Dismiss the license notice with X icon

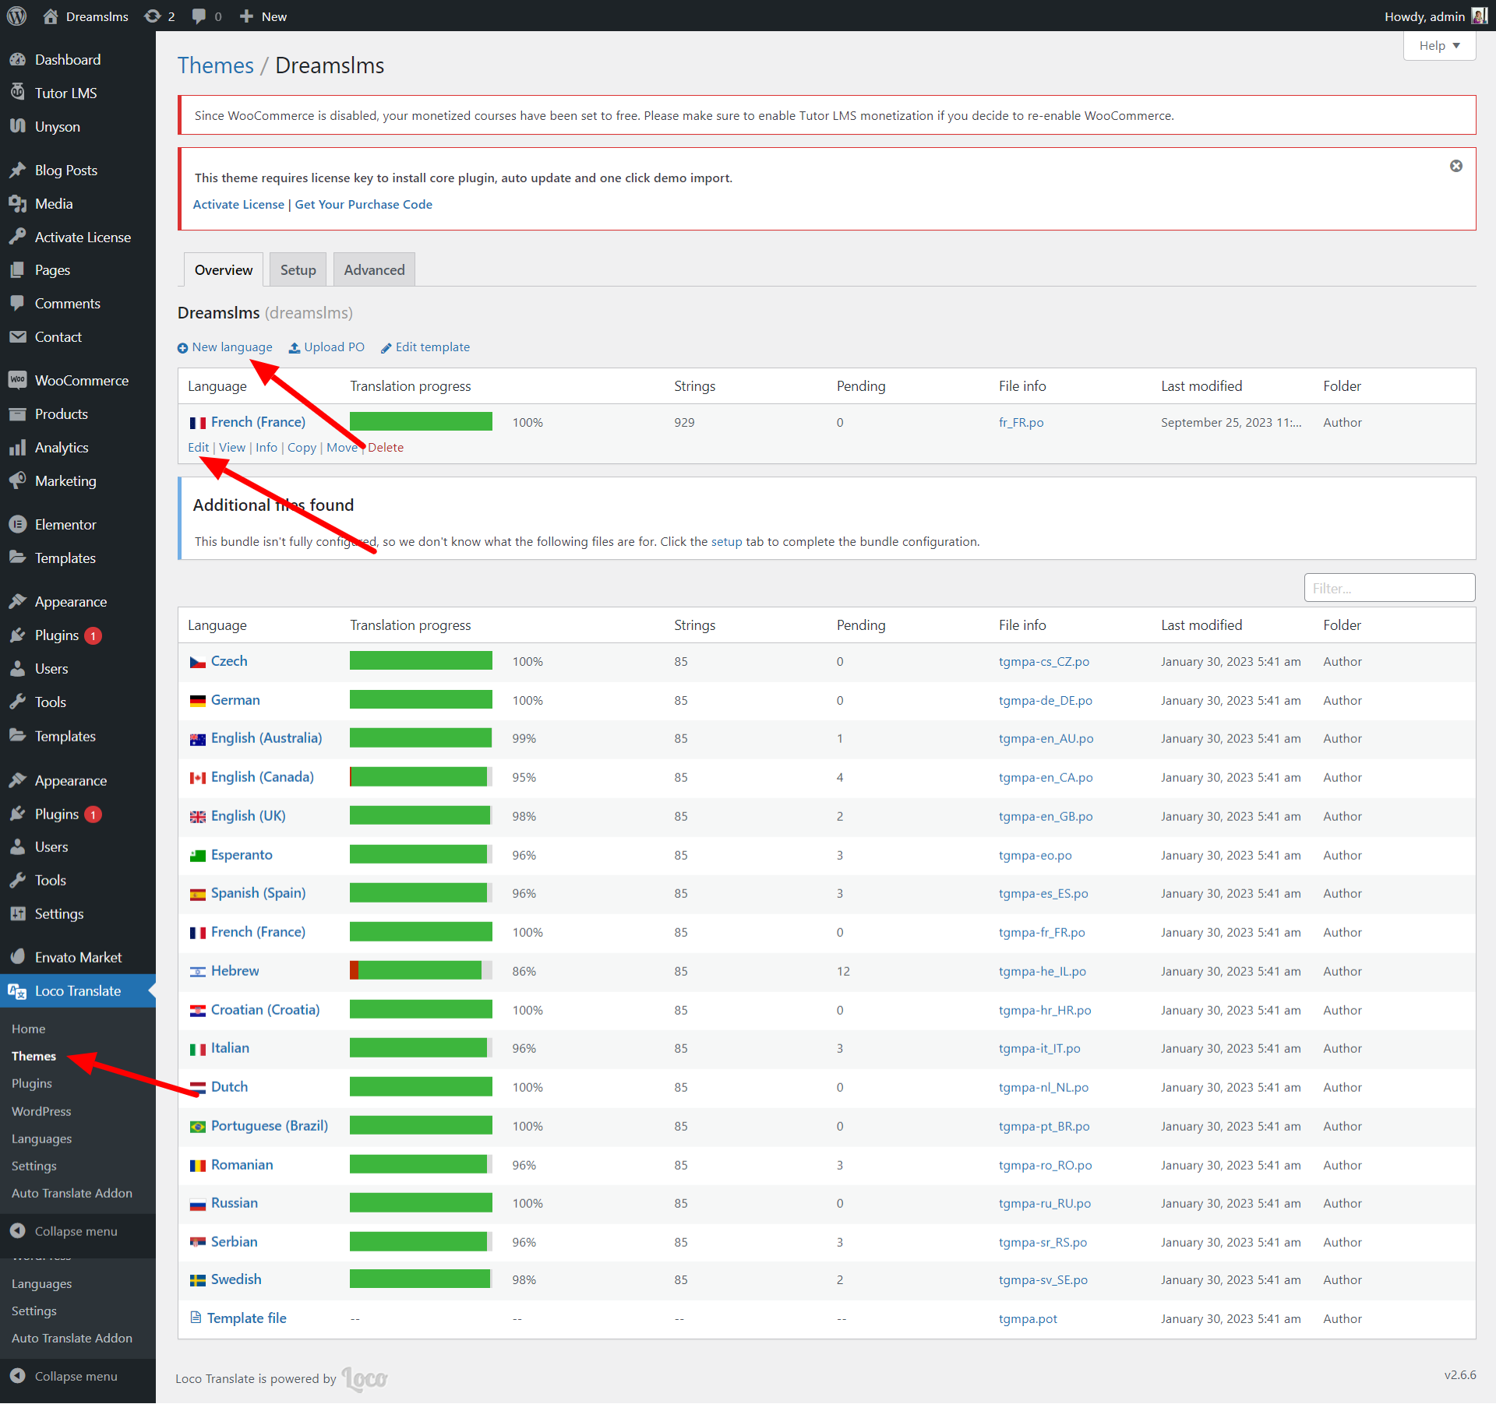(1455, 166)
